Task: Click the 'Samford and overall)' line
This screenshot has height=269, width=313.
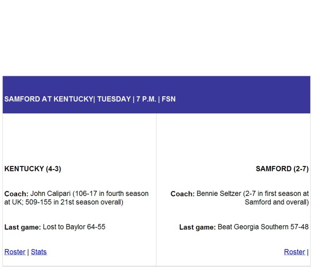Action: [x=276, y=202]
